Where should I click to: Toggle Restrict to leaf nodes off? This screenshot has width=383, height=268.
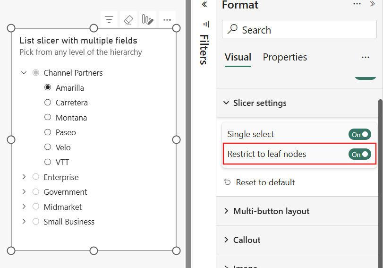[x=360, y=154]
